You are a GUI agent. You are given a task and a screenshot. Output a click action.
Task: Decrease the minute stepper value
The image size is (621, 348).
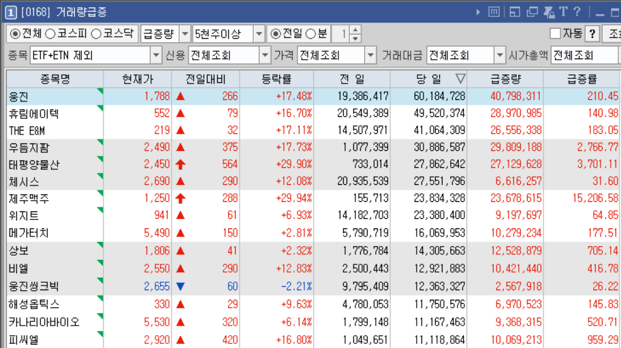[355, 38]
